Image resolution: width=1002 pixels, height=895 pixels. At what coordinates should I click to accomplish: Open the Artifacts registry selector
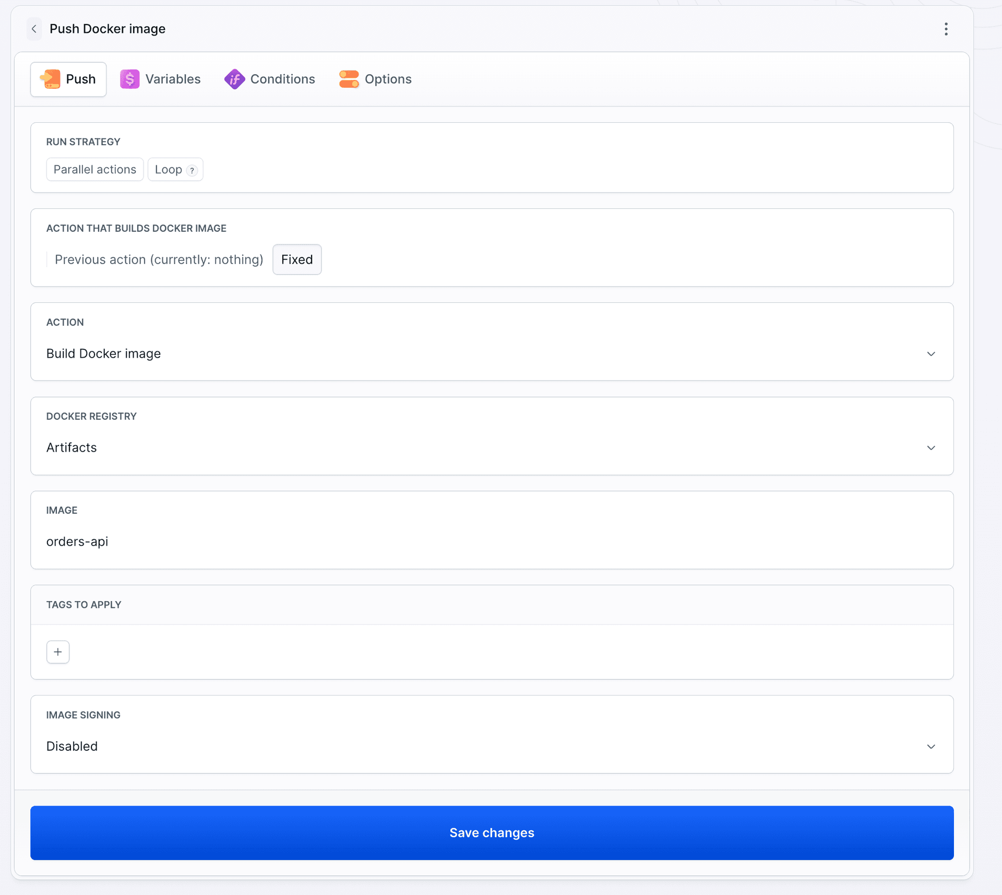tap(492, 448)
